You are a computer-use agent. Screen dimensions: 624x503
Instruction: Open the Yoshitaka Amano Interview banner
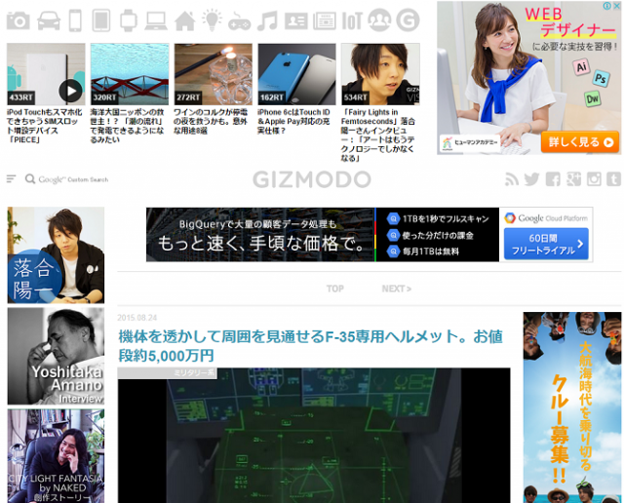56,356
